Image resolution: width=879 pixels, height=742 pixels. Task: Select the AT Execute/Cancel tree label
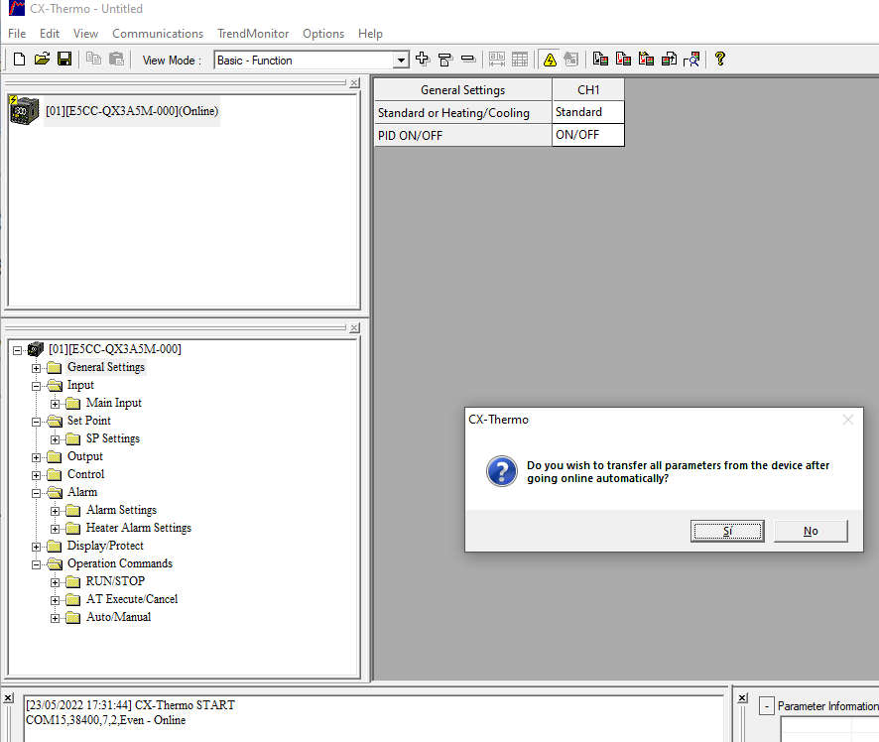132,599
